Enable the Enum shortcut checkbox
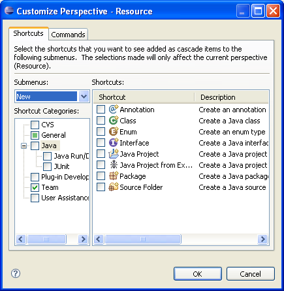Viewport: 284px width, 291px height. tap(101, 131)
